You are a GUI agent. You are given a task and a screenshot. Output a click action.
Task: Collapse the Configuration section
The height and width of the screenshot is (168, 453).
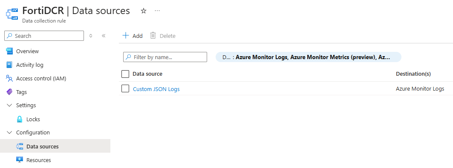[9, 133]
